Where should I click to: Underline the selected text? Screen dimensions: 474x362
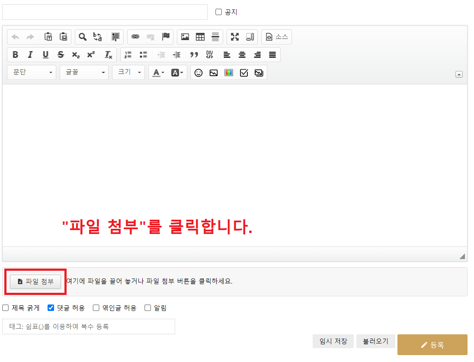pyautogui.click(x=45, y=55)
